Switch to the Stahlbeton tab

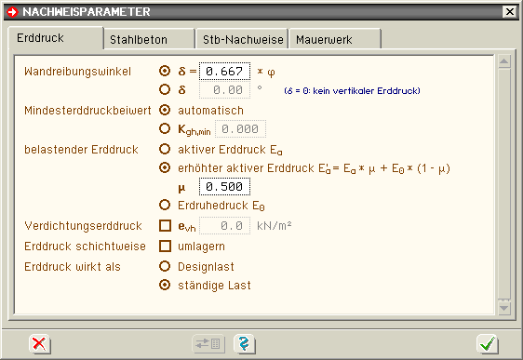[x=149, y=40]
